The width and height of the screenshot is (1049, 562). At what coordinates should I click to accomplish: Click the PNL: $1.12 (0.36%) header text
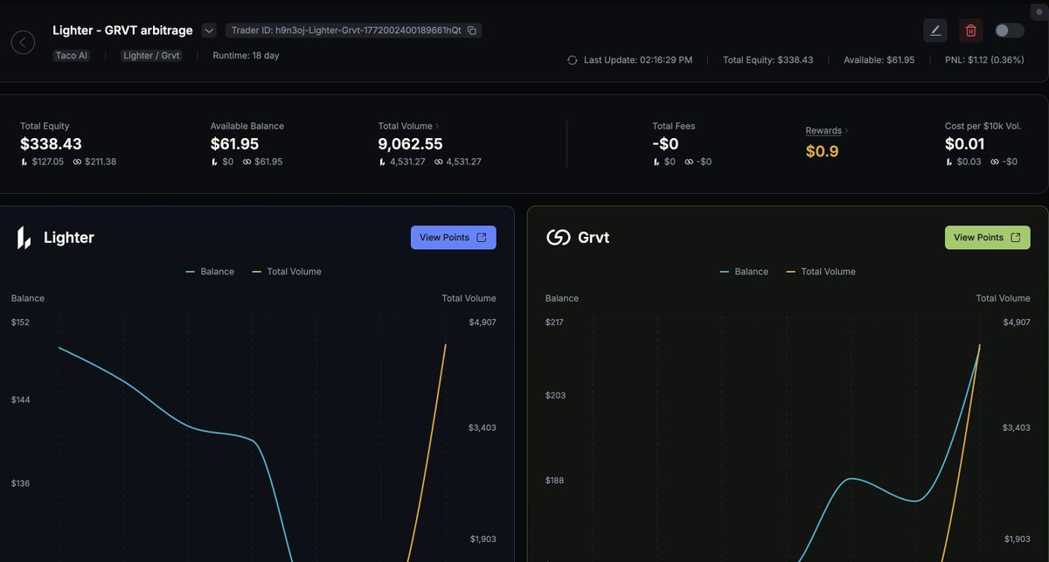984,60
